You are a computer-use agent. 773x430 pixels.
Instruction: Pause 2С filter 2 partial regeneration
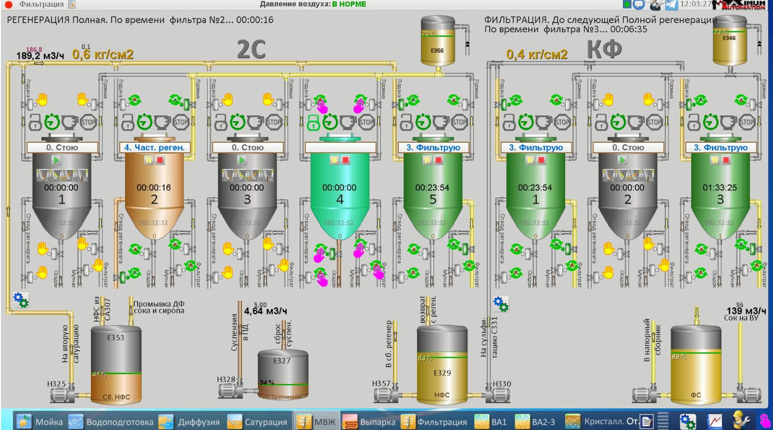coord(149,160)
